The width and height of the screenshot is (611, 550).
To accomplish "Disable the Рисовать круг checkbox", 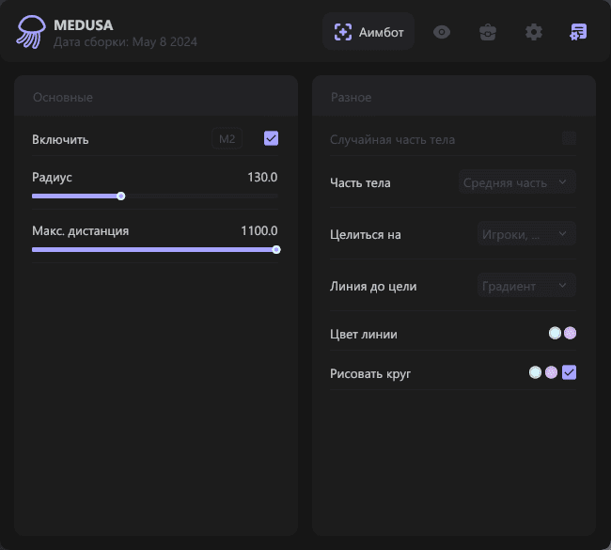I will click(569, 373).
